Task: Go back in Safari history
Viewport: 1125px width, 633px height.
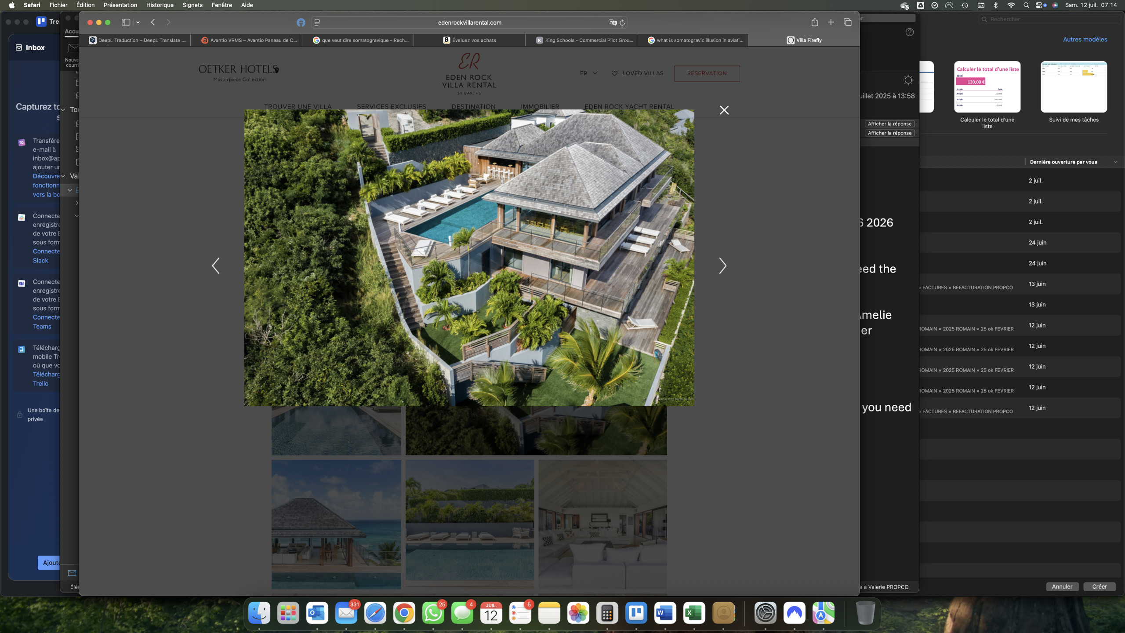Action: coord(153,22)
